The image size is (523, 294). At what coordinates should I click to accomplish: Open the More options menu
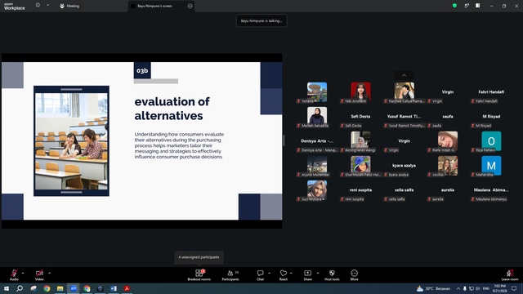[x=354, y=274]
